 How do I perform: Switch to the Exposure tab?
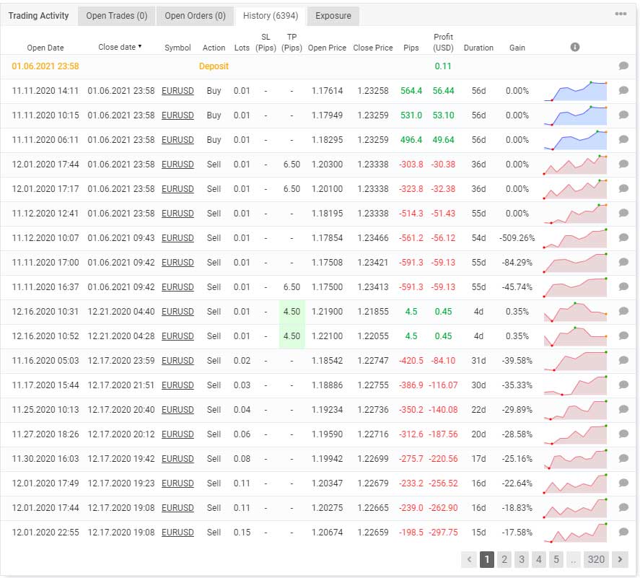tap(333, 15)
